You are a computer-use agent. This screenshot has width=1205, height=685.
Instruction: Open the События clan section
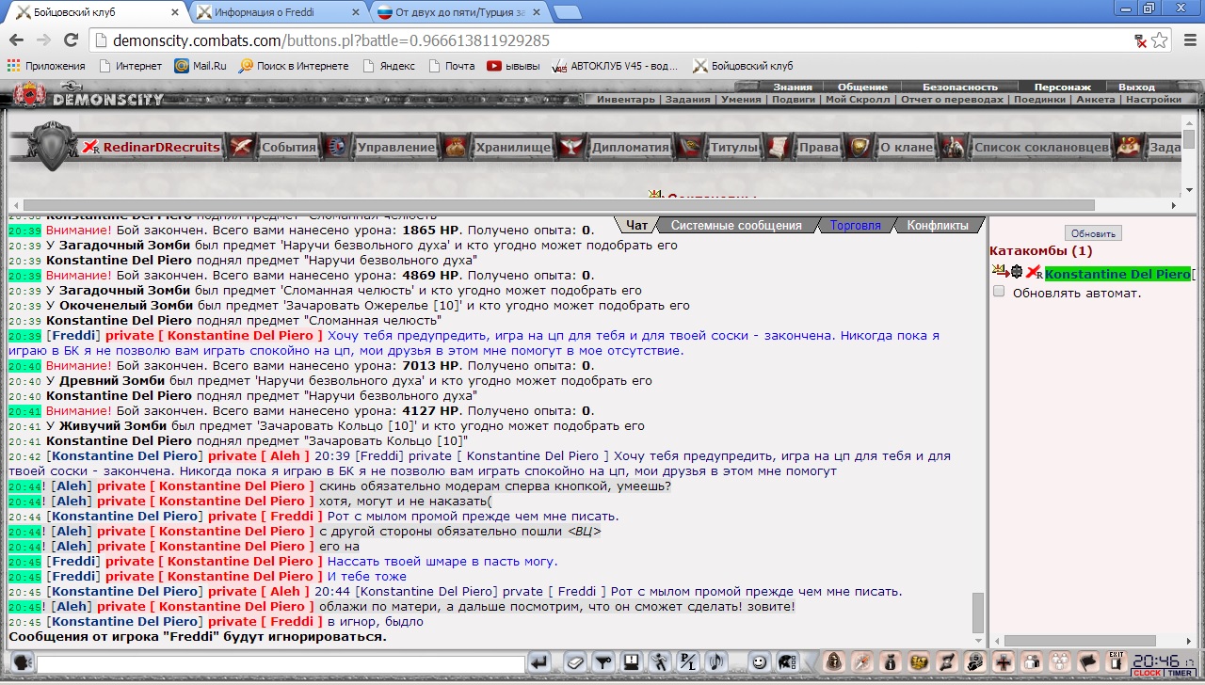tap(289, 147)
